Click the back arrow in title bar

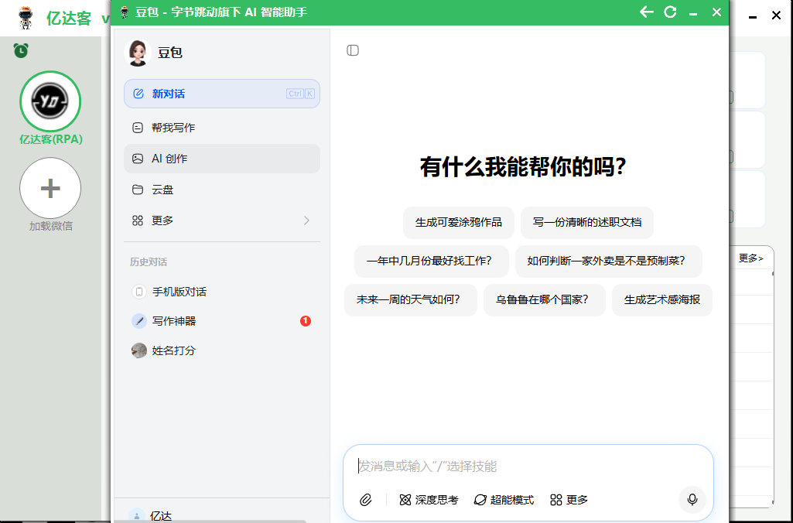point(647,12)
